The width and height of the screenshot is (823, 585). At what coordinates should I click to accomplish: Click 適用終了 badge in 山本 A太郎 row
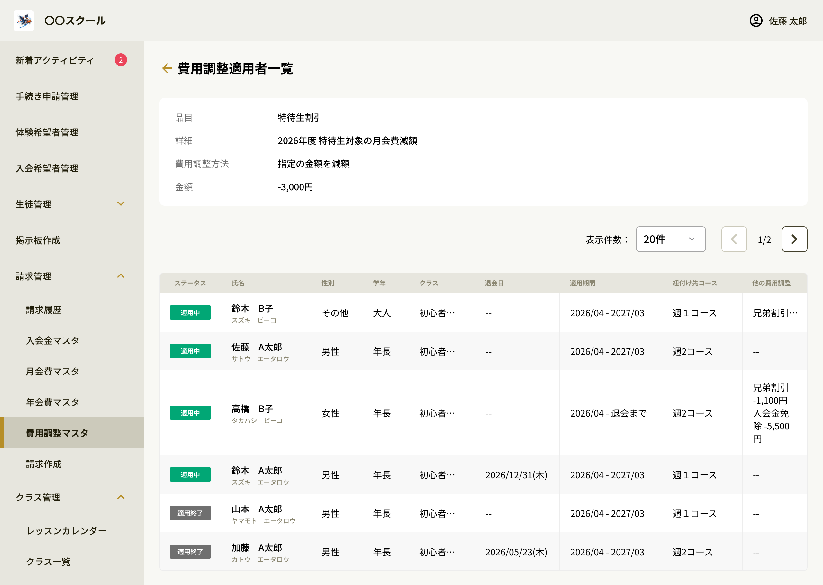coord(190,513)
